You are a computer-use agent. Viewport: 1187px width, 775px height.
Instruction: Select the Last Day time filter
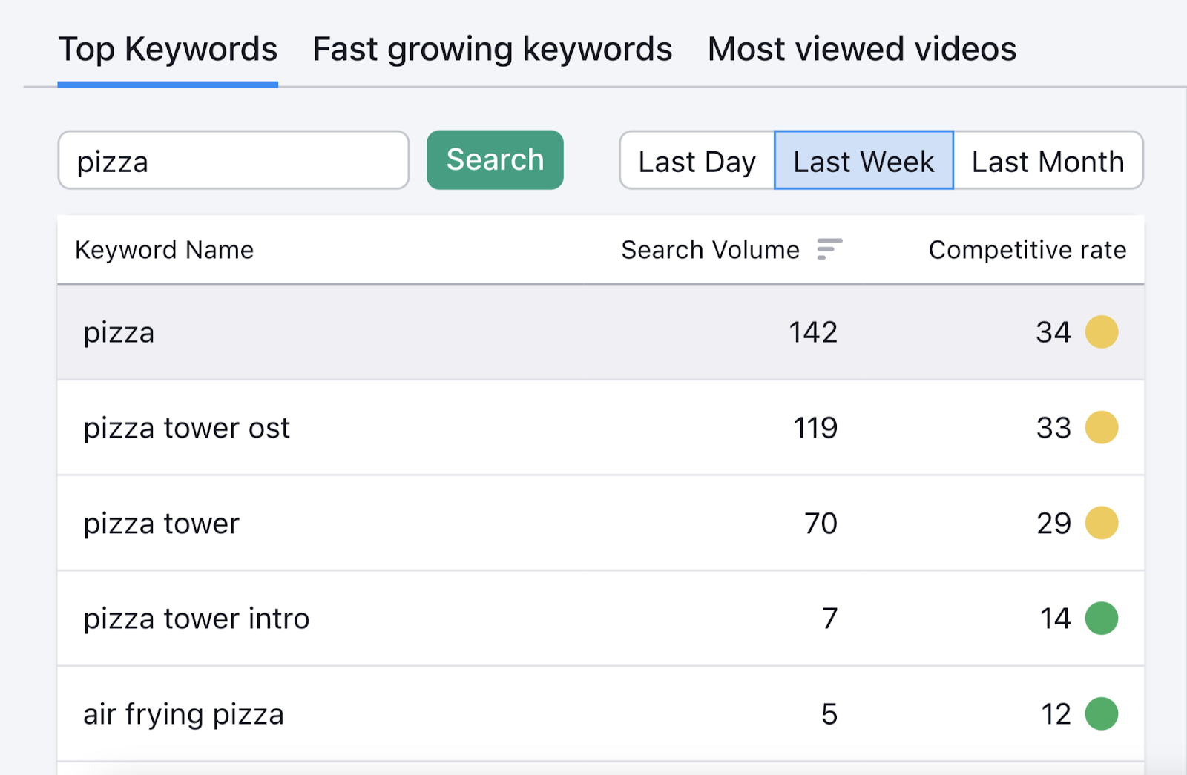pos(696,160)
